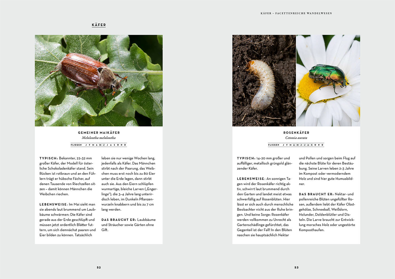Click the white grub larva photo
Image resolution: width=395 pixels, height=279 pixels.
tap(264, 80)
